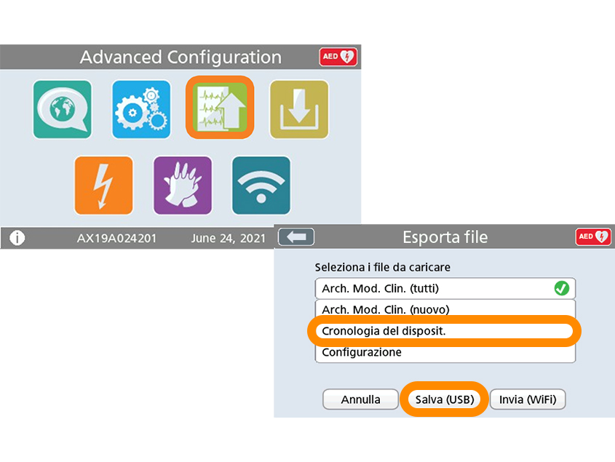Open the CPR hands settings icon
The width and height of the screenshot is (615, 462).
[x=183, y=186]
